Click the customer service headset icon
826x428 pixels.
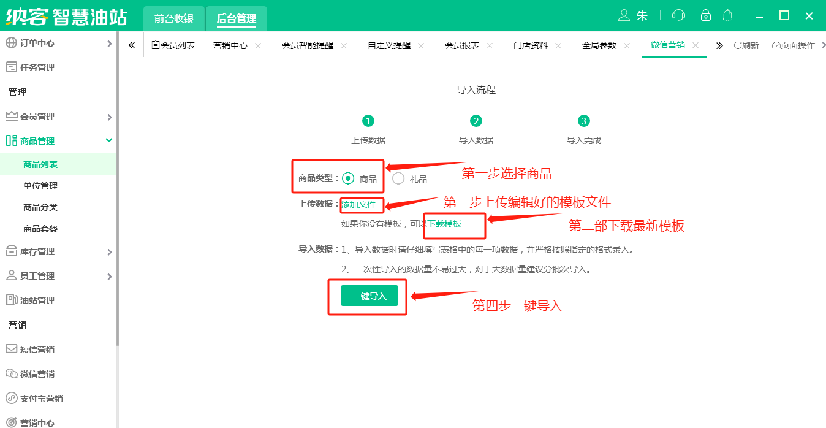(x=678, y=15)
